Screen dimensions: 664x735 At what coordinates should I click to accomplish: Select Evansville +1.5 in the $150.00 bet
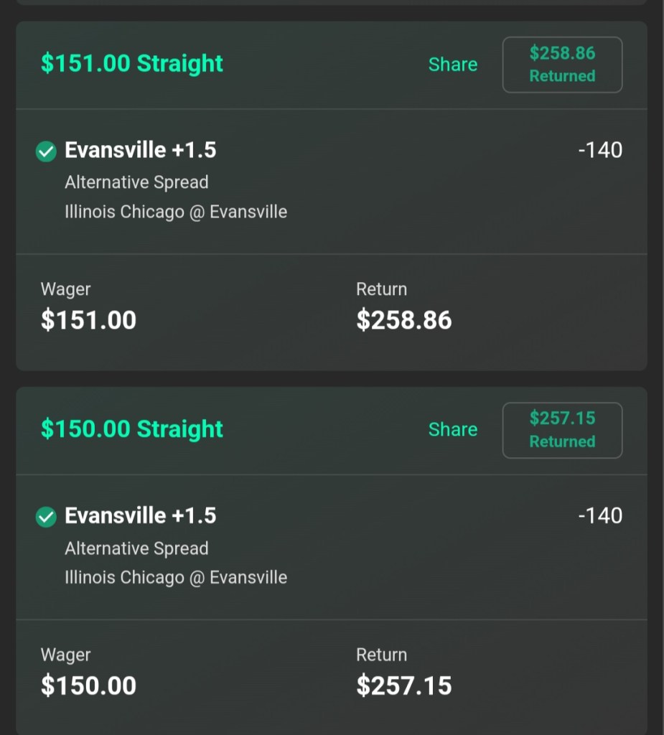(141, 515)
